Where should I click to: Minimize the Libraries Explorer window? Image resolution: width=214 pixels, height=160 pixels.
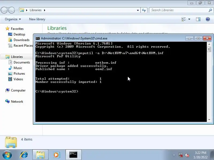[192, 3]
